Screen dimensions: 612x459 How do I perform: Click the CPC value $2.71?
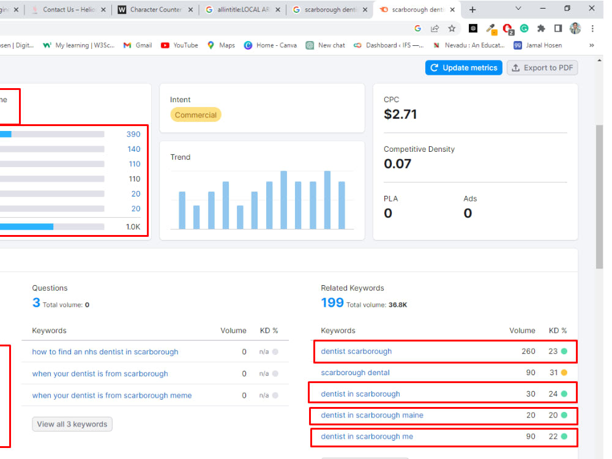(400, 114)
